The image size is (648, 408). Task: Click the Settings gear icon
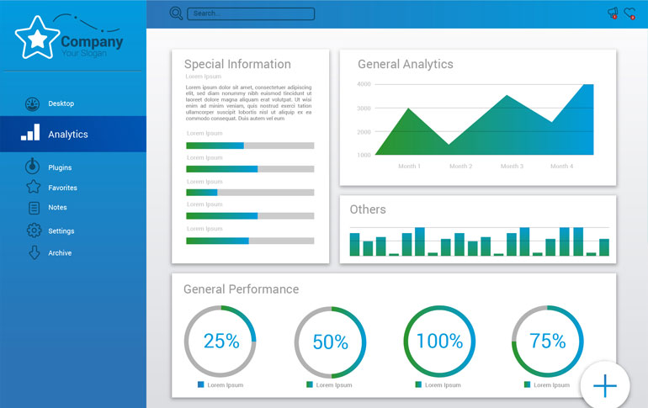tap(34, 230)
